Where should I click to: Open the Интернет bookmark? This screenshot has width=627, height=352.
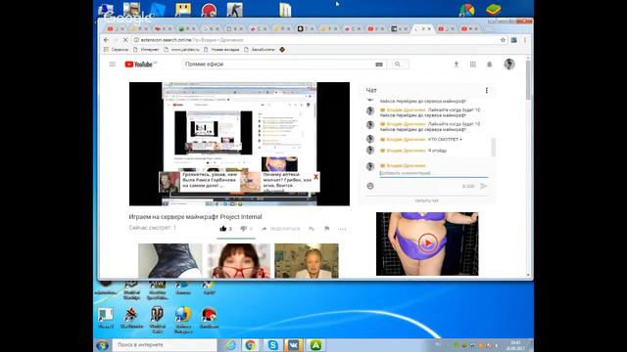tap(146, 50)
